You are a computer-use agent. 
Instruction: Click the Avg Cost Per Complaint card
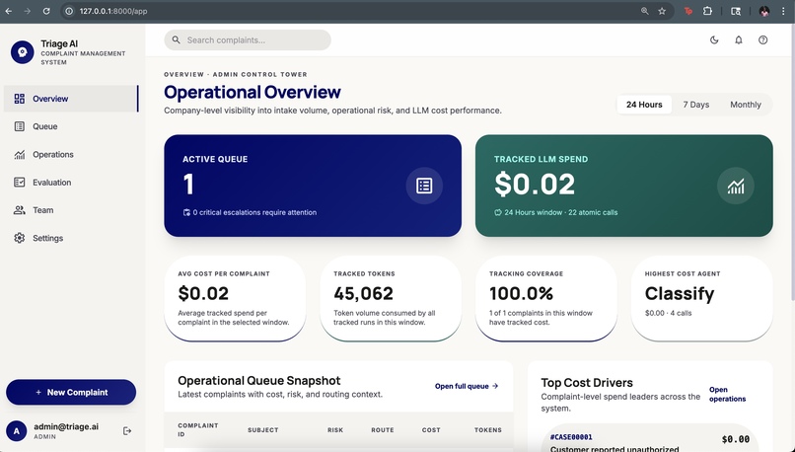(x=235, y=298)
